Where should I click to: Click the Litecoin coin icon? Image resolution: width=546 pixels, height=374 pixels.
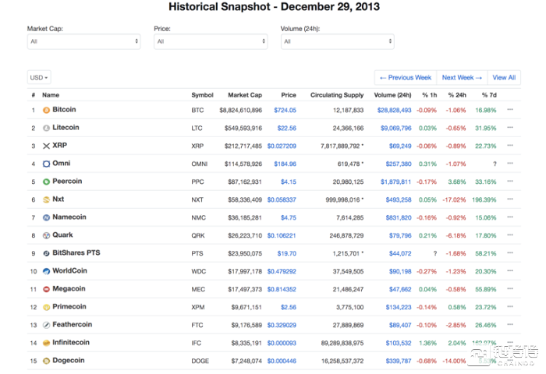pyautogui.click(x=46, y=128)
